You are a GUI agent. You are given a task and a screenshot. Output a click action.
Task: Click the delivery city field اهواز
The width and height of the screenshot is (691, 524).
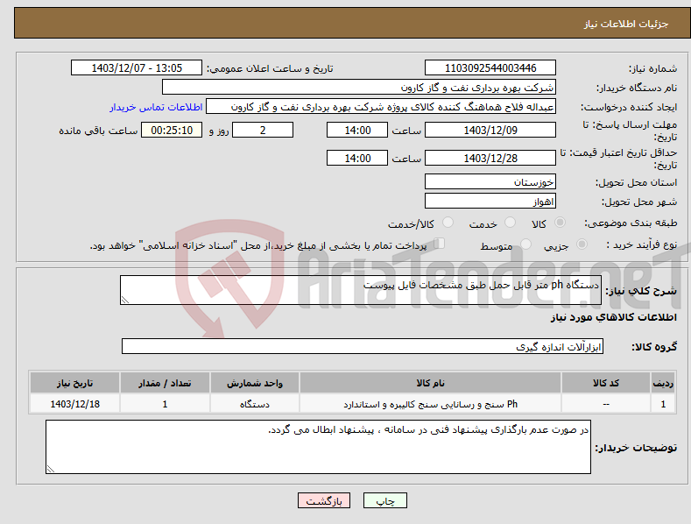click(490, 202)
